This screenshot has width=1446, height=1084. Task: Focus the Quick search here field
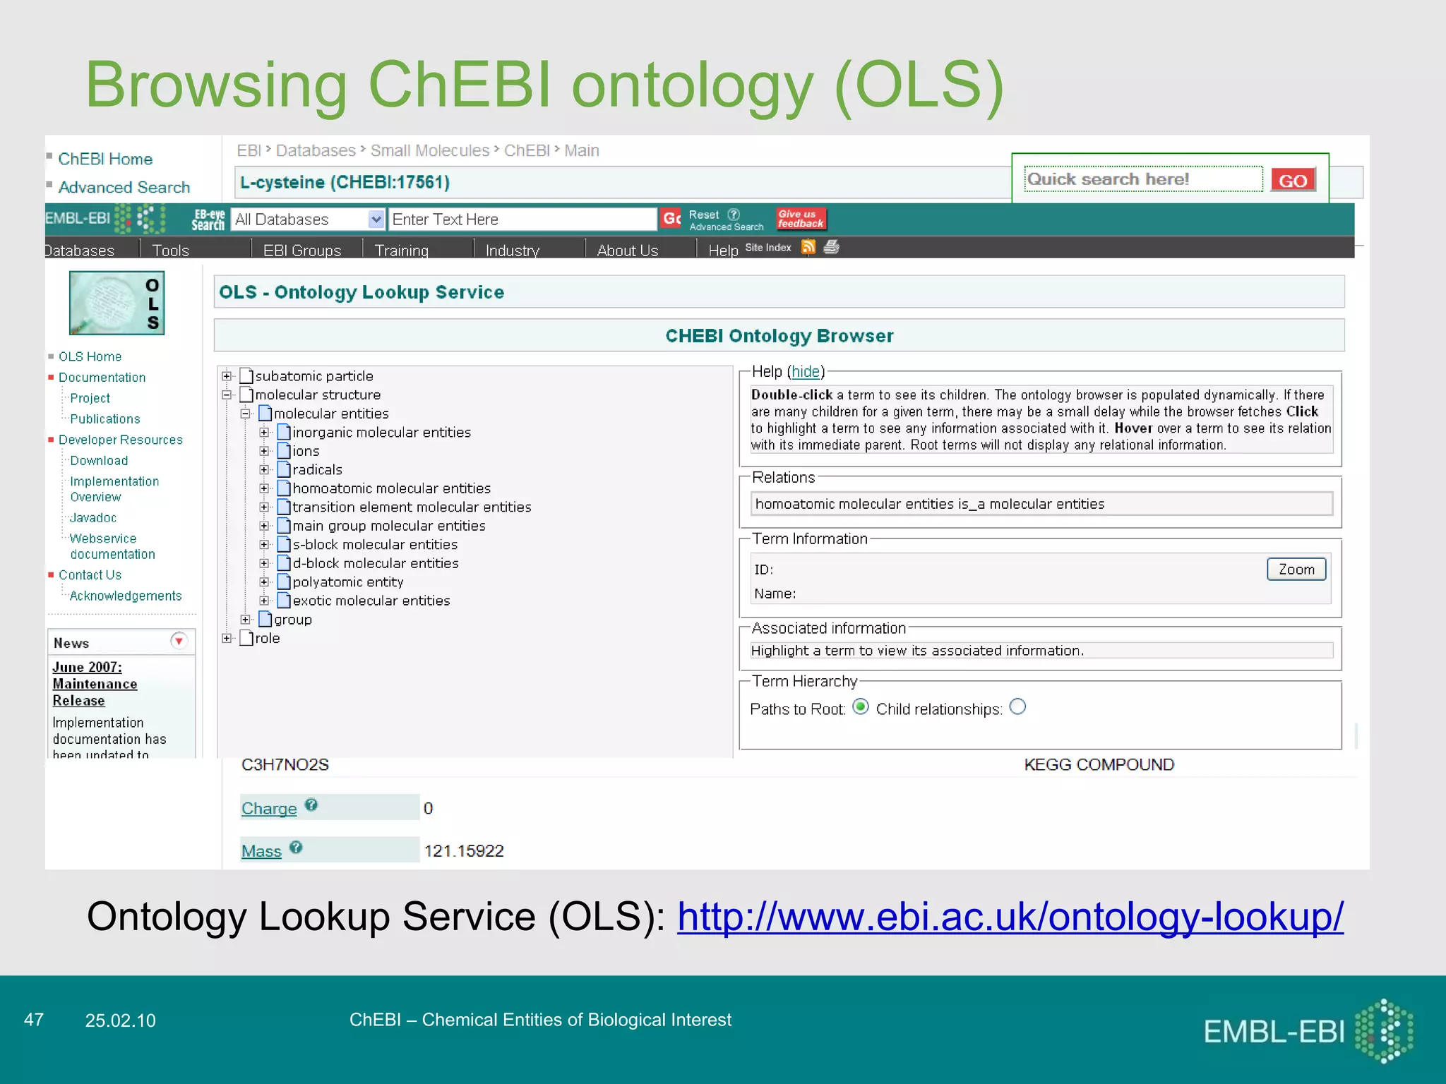[1143, 179]
